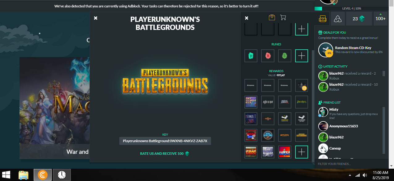394x181 pixels.
Task: Open the Christmas 2019 reward tile
Action: pos(251,118)
